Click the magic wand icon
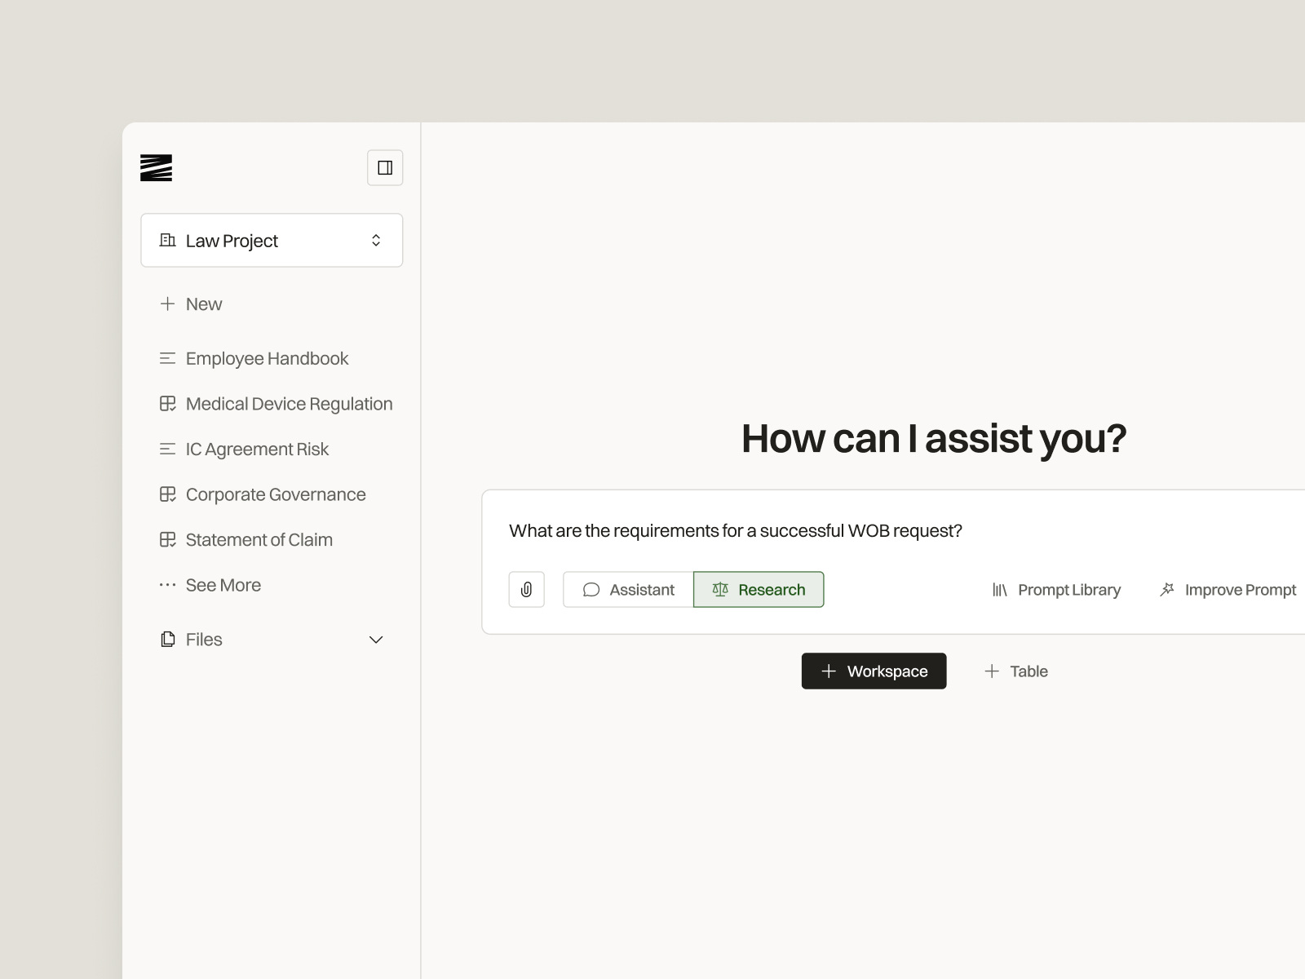1305x979 pixels. (1167, 589)
